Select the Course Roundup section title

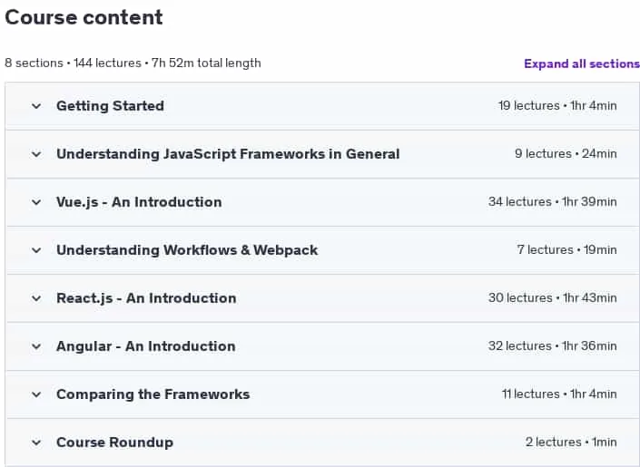(x=114, y=443)
